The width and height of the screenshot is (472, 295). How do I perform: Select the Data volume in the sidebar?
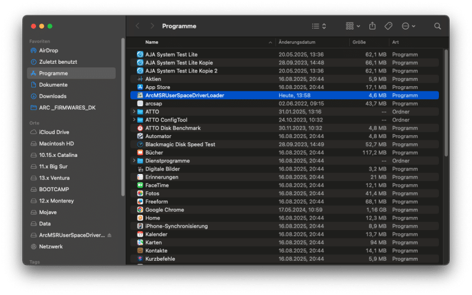tap(71, 224)
